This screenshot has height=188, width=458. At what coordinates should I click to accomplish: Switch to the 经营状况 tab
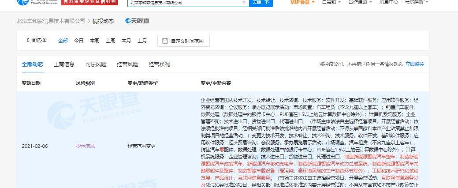pyautogui.click(x=159, y=64)
